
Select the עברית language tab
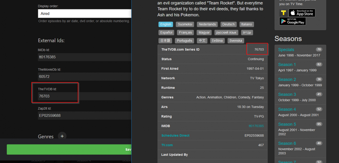pyautogui.click(x=247, y=33)
